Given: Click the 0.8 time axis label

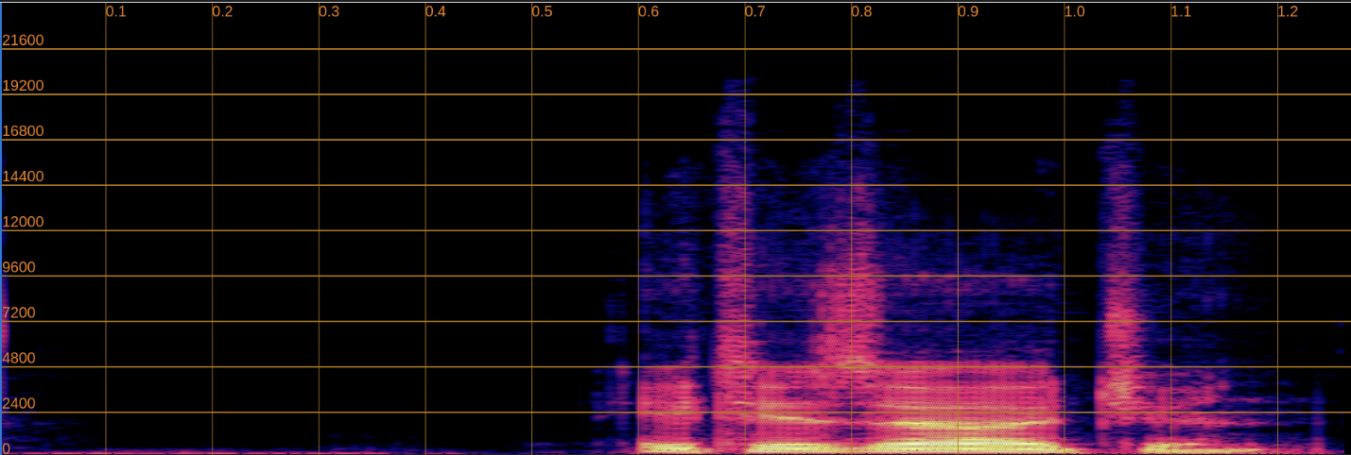Looking at the screenshot, I should [862, 12].
